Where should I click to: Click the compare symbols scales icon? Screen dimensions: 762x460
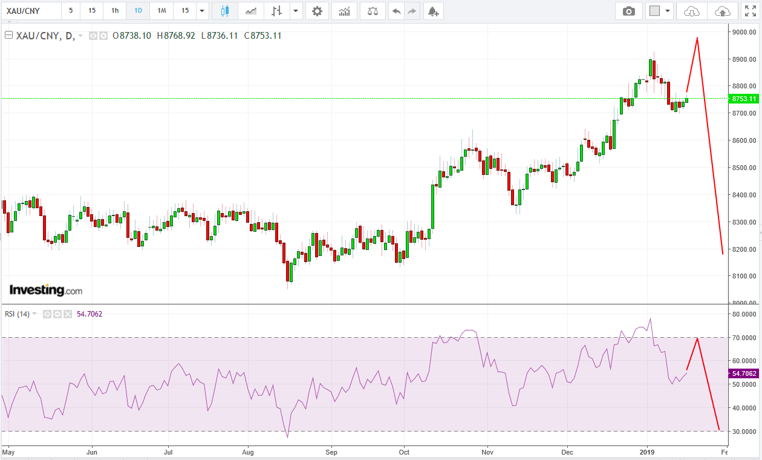(x=373, y=11)
